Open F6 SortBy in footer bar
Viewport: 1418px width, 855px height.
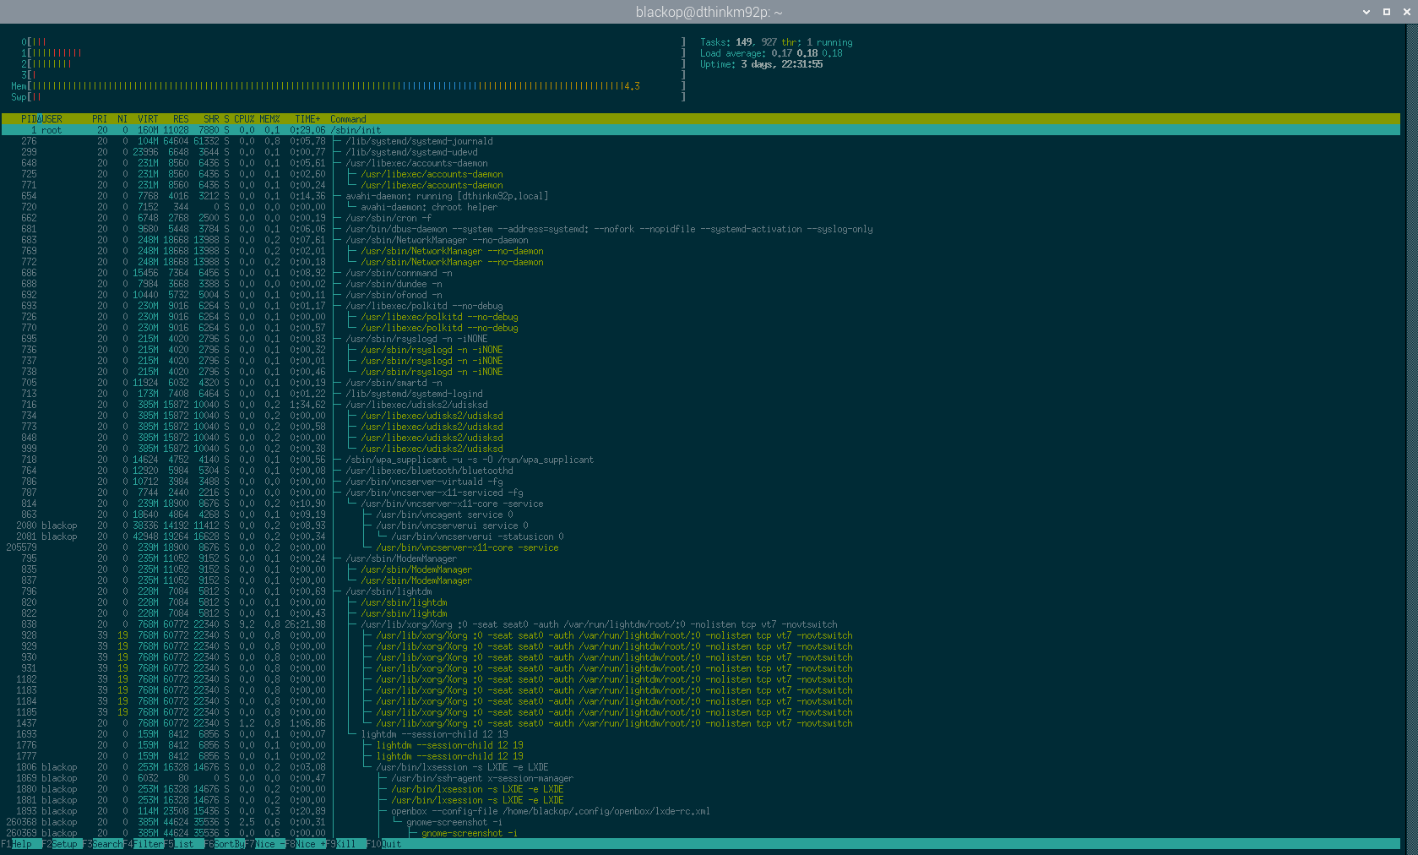[x=224, y=844]
